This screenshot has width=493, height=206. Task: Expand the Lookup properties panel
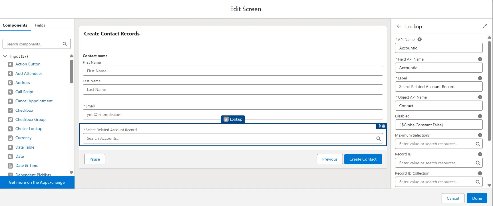485,26
